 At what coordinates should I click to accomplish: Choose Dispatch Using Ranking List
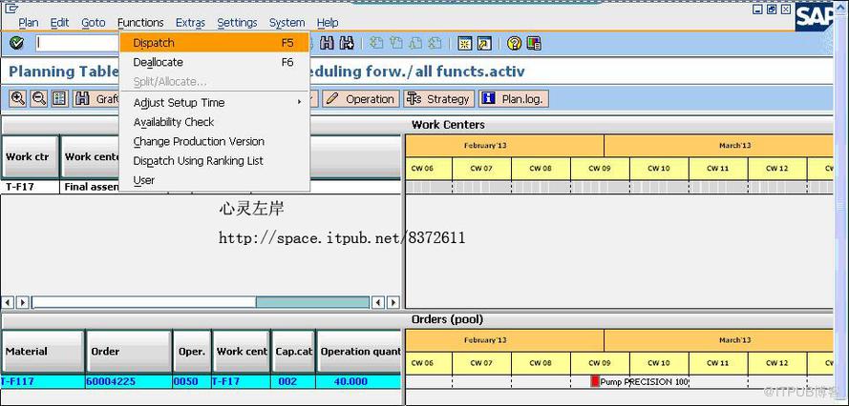tap(215, 160)
